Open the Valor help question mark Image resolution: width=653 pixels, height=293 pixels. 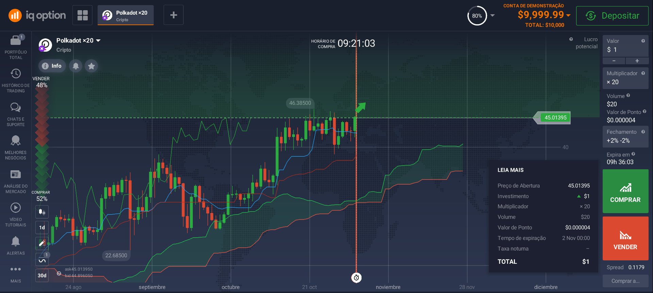click(x=643, y=41)
